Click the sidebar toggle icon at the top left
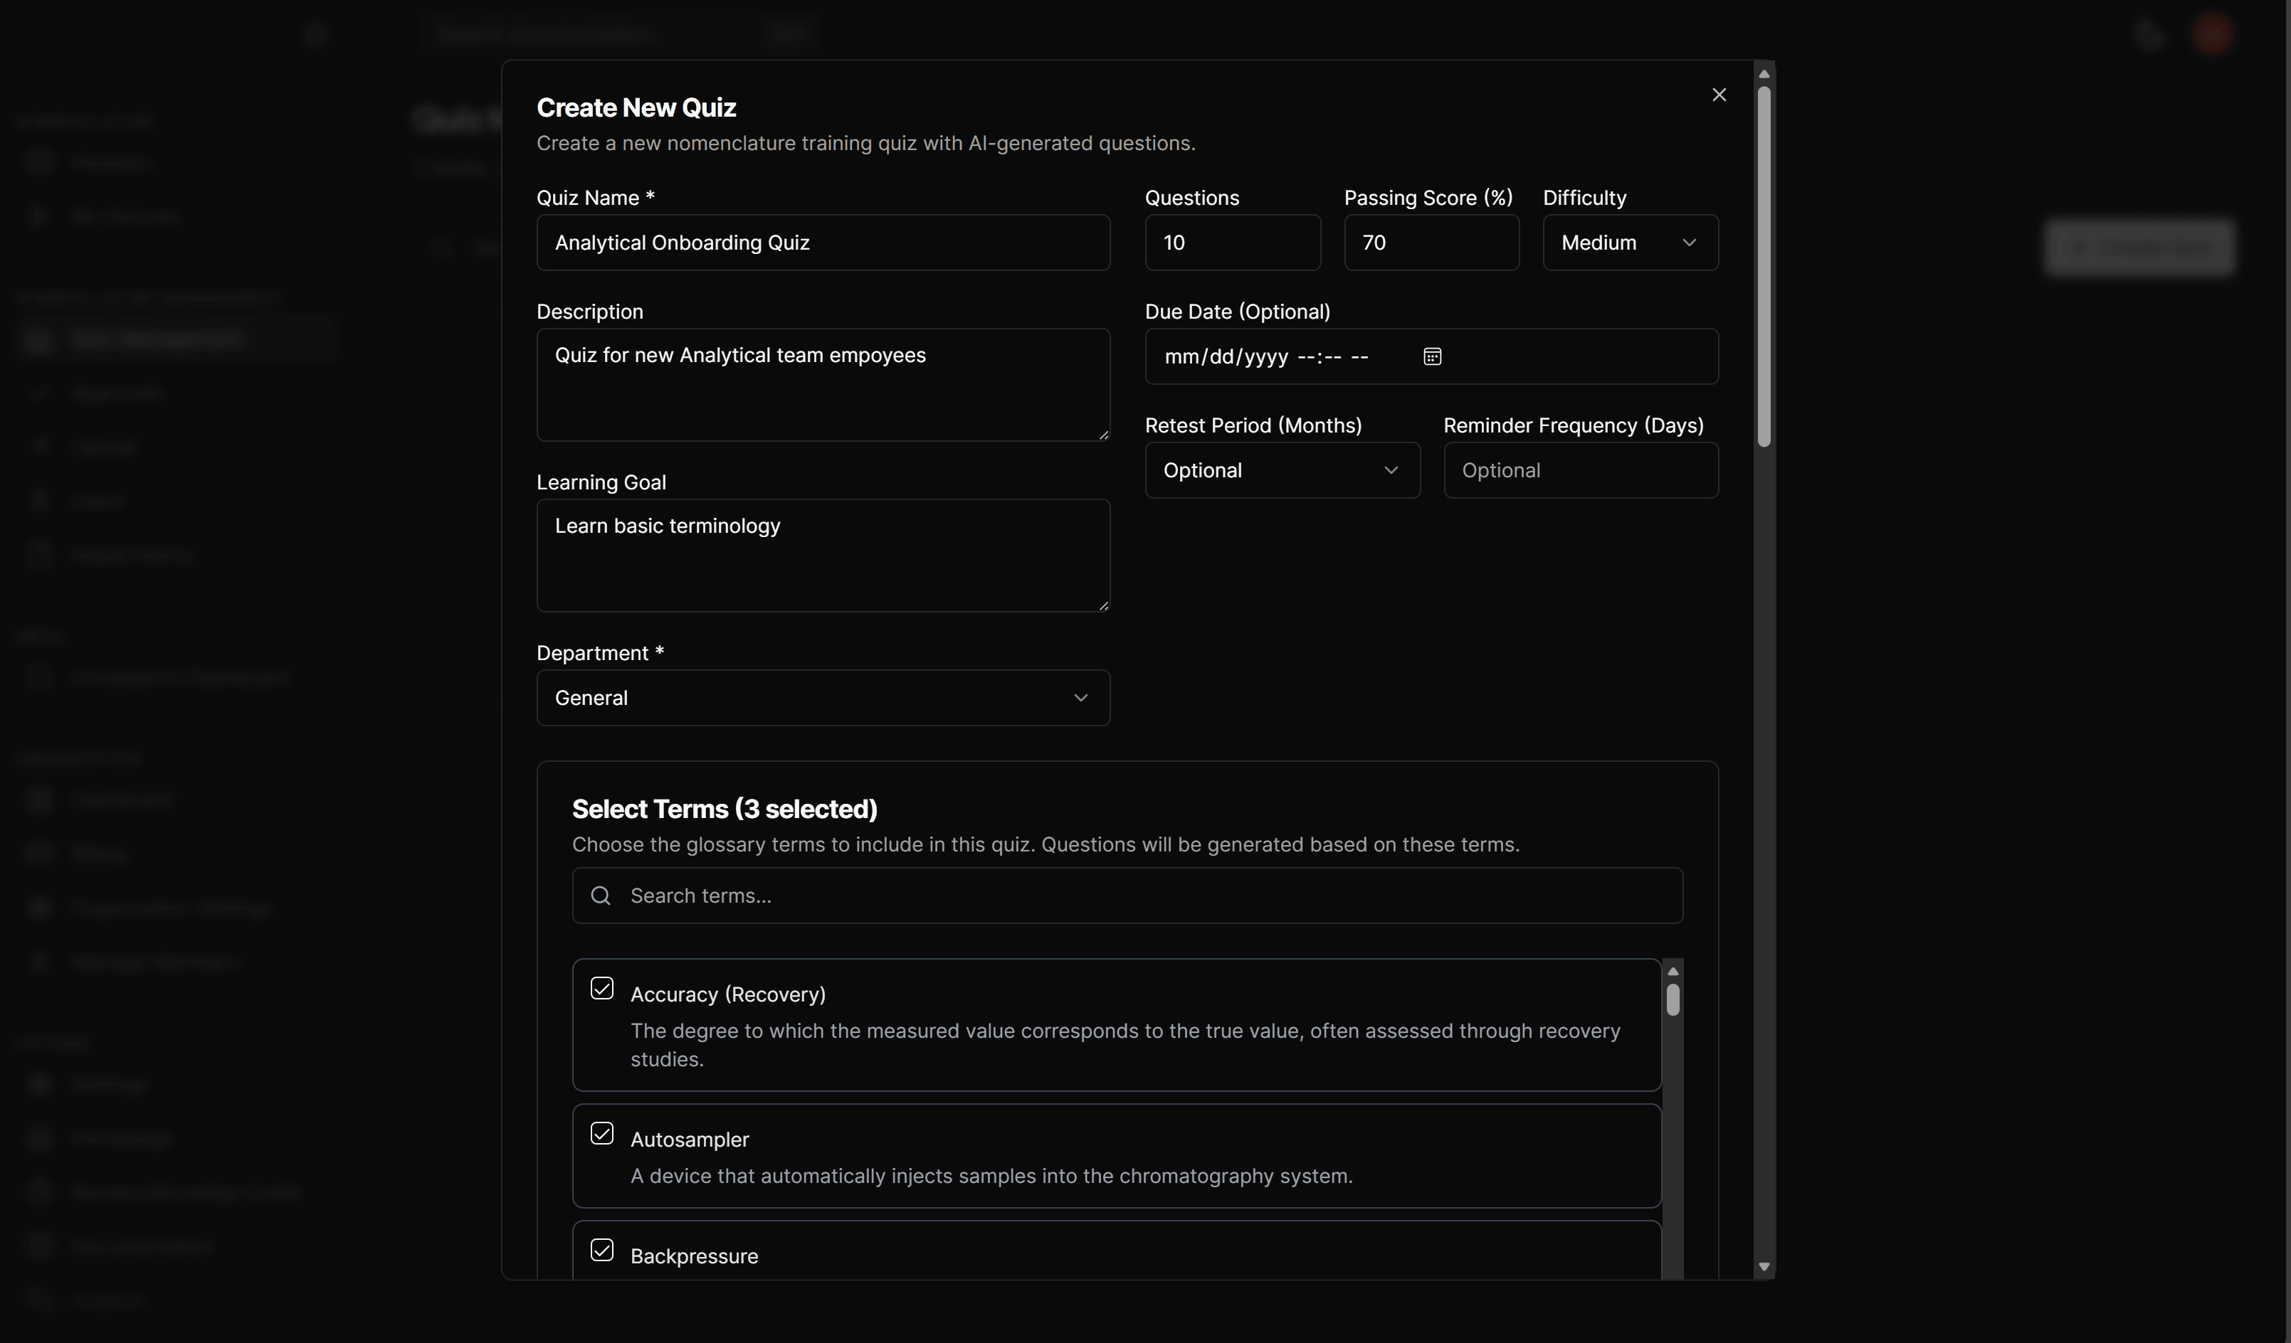This screenshot has width=2291, height=1343. (x=315, y=35)
